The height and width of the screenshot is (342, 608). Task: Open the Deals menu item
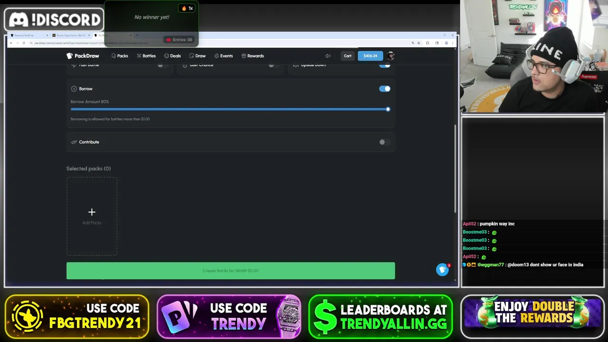pos(172,56)
